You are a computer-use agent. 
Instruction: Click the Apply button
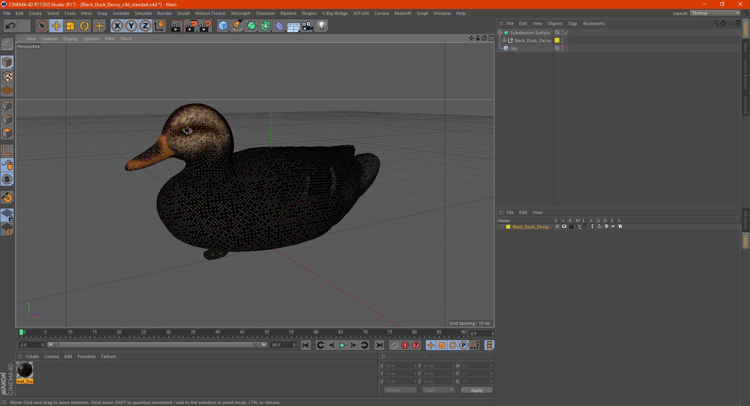477,390
